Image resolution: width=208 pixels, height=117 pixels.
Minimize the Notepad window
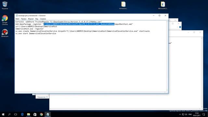(154, 16)
